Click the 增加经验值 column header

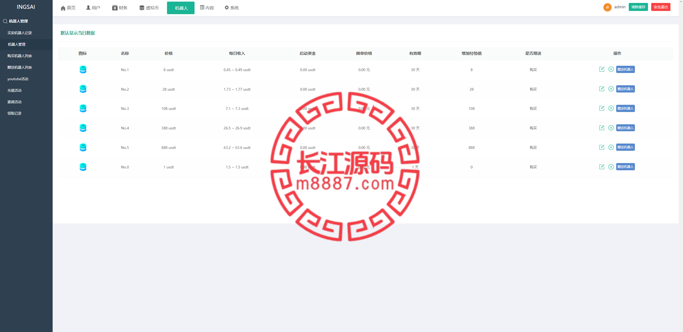471,53
